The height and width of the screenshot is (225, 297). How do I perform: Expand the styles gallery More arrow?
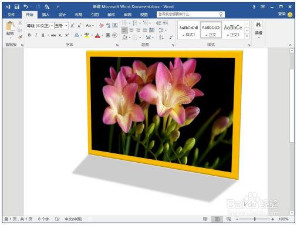point(247,36)
